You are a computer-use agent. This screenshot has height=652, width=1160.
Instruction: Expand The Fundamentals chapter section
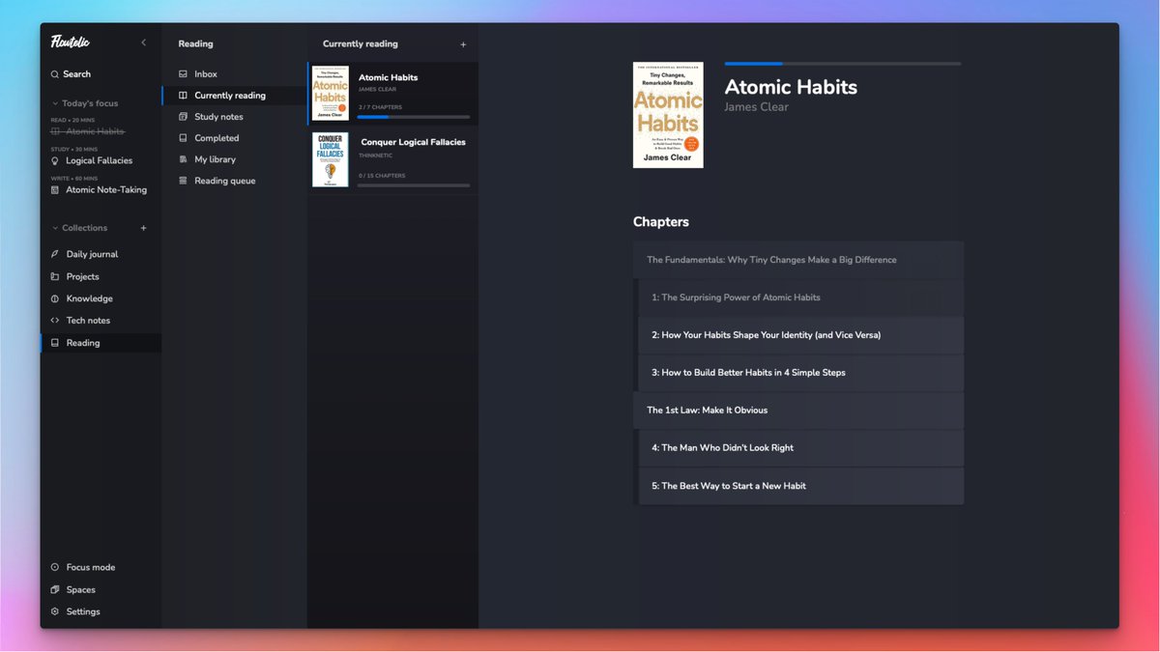798,260
